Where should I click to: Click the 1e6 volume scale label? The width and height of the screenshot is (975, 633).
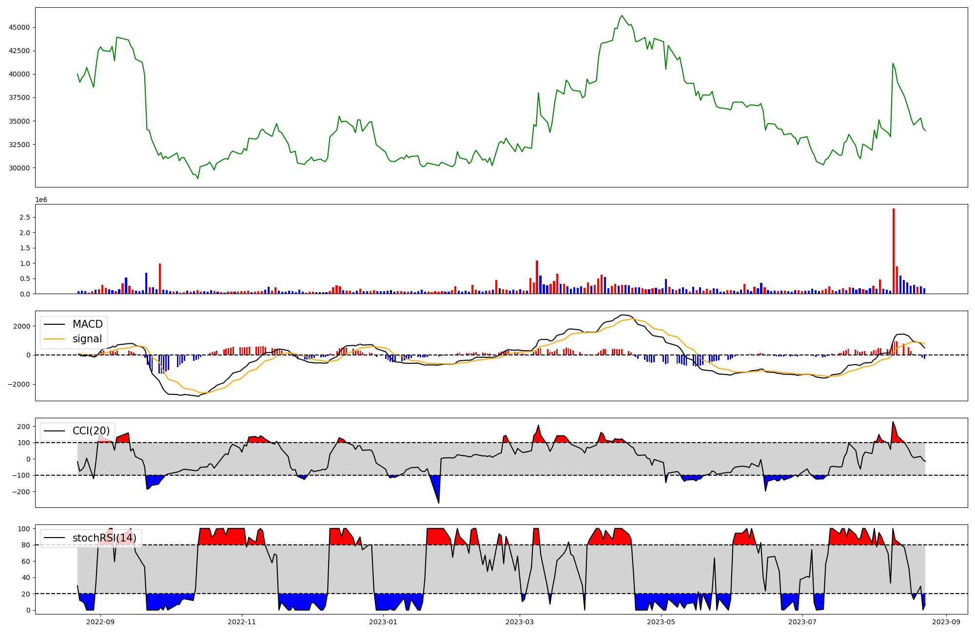coord(41,200)
